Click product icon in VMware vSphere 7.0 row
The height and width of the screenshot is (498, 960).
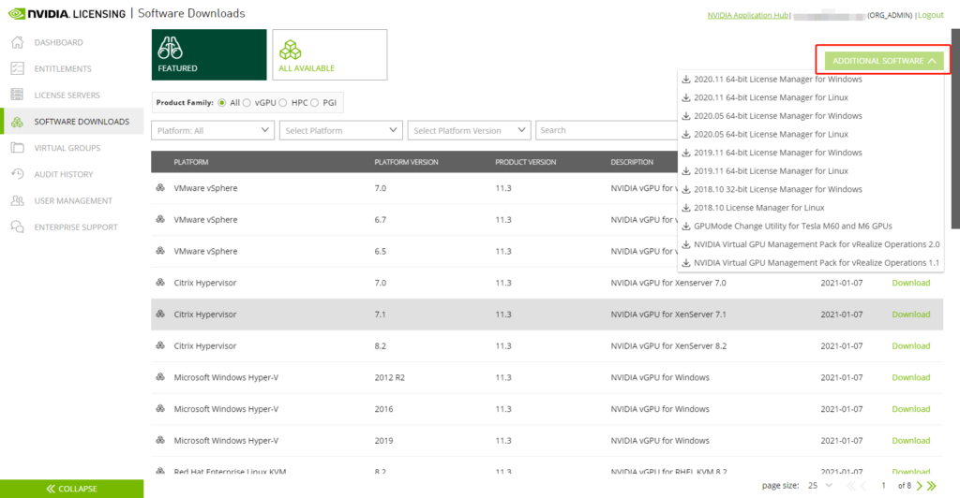pyautogui.click(x=160, y=187)
